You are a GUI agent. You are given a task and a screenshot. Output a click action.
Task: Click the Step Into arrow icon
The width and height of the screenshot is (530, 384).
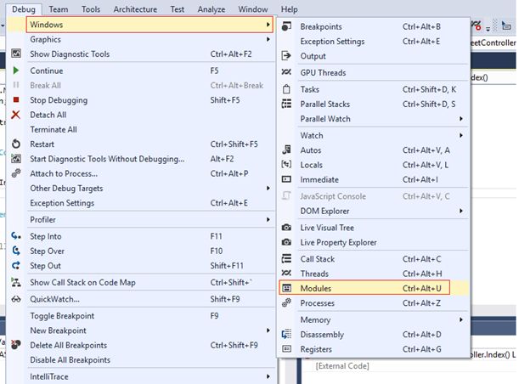(x=16, y=236)
